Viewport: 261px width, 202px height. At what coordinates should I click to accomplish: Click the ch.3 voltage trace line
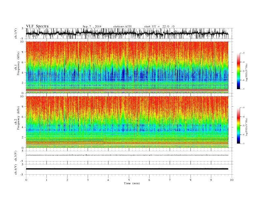pos(127,155)
